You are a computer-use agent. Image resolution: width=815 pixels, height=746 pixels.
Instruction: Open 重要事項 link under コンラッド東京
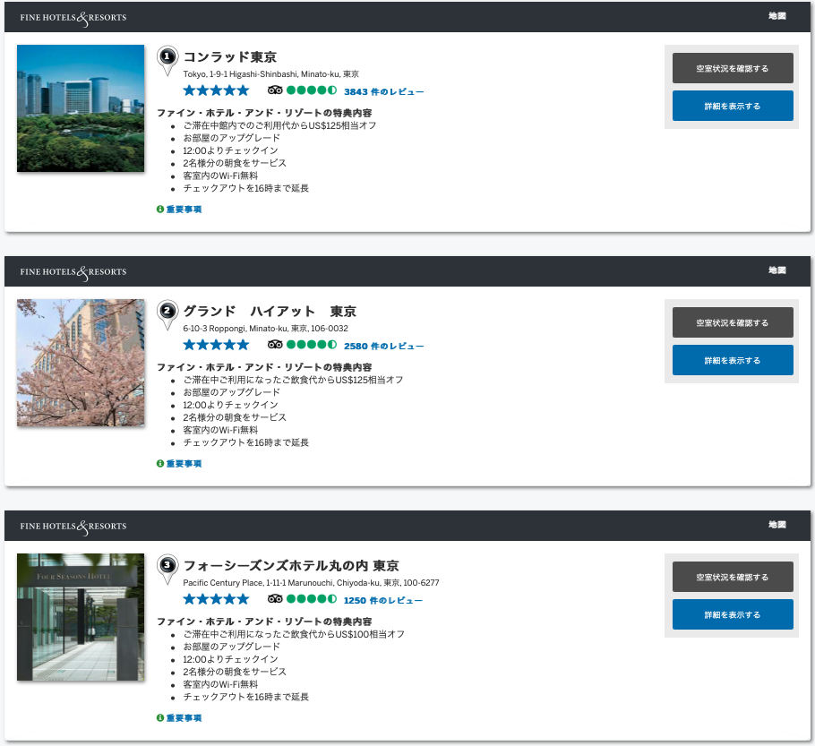(184, 210)
